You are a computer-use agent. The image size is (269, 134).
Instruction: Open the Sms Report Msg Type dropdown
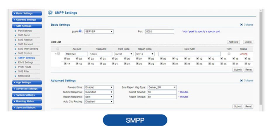(162, 87)
